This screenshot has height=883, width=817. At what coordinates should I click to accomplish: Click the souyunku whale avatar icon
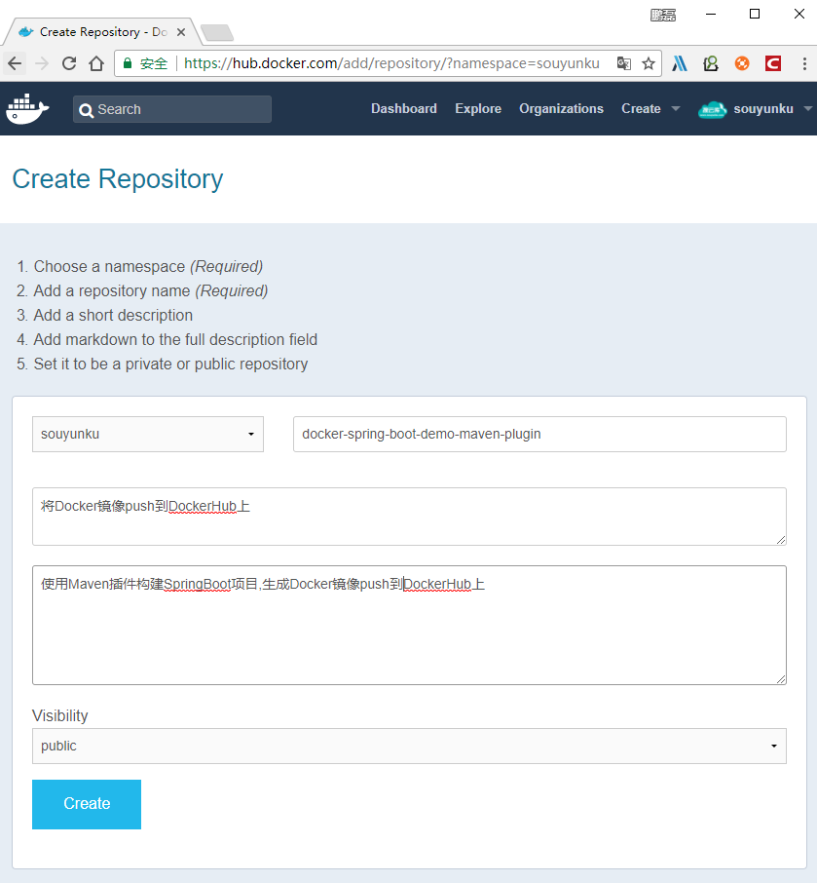[x=713, y=109]
